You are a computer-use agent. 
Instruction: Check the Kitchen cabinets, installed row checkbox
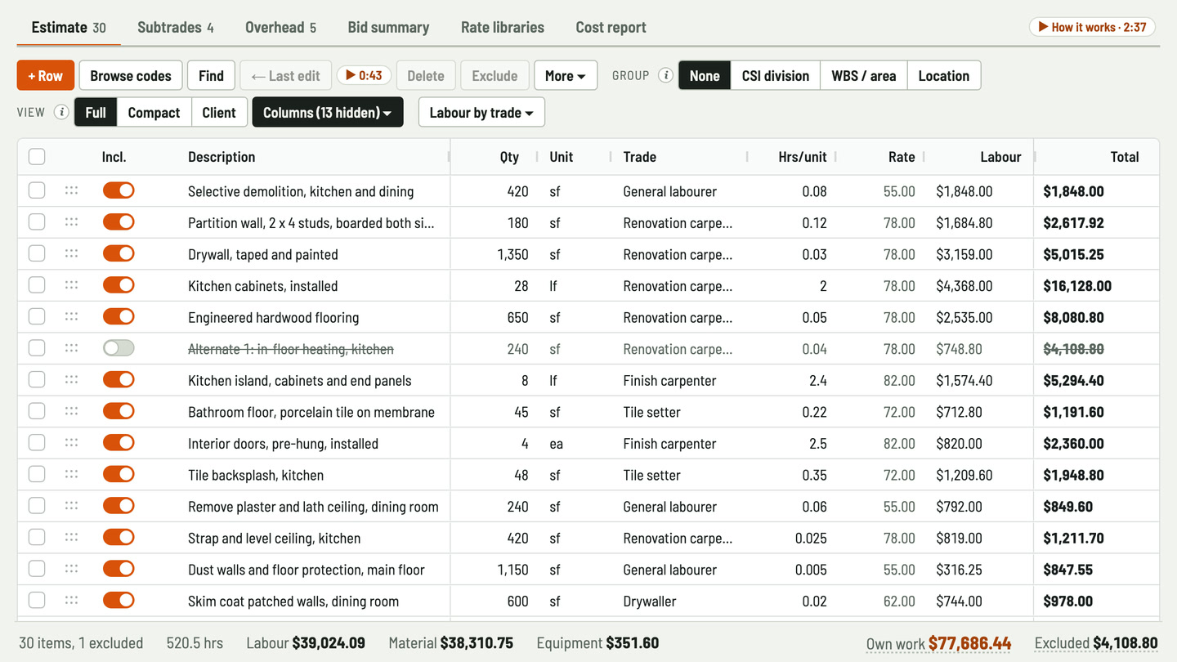point(37,285)
